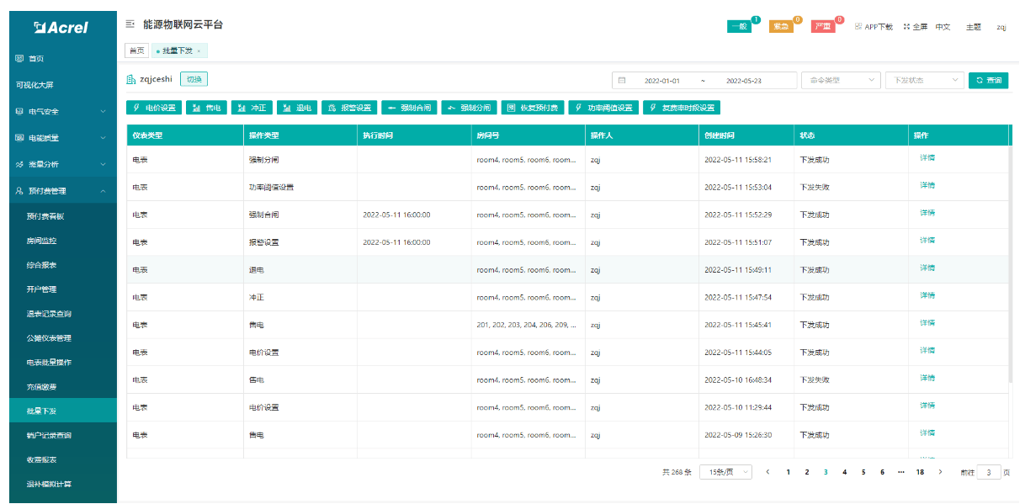Go to page 4 in pagination
The image size is (1025, 504).
coord(844,472)
